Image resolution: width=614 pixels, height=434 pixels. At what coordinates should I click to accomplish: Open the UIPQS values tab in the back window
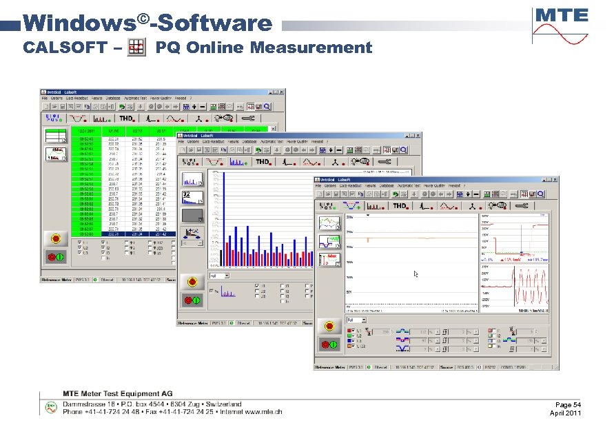[54, 118]
